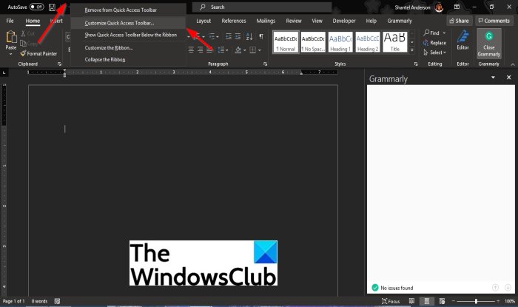Toggle the show paragraph marks icon
This screenshot has width=518, height=307.
click(261, 36)
